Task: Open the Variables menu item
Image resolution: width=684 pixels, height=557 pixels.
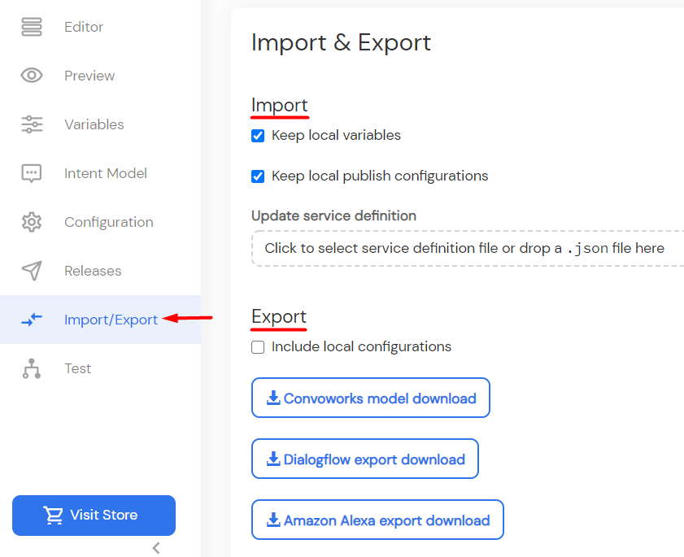Action: 94,124
